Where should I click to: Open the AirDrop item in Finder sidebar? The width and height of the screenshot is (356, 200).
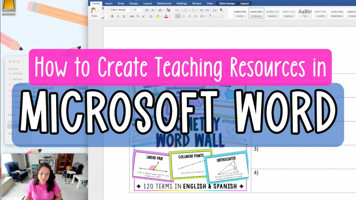coord(15,74)
